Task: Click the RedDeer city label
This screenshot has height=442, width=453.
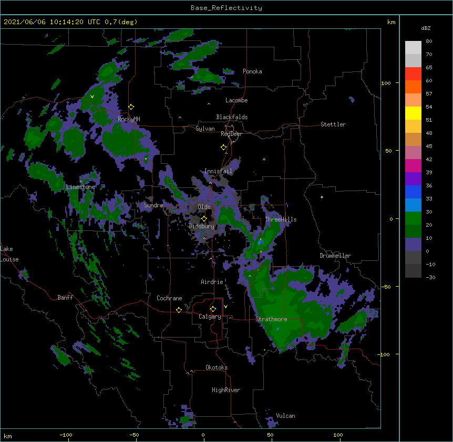Action: pyautogui.click(x=231, y=134)
